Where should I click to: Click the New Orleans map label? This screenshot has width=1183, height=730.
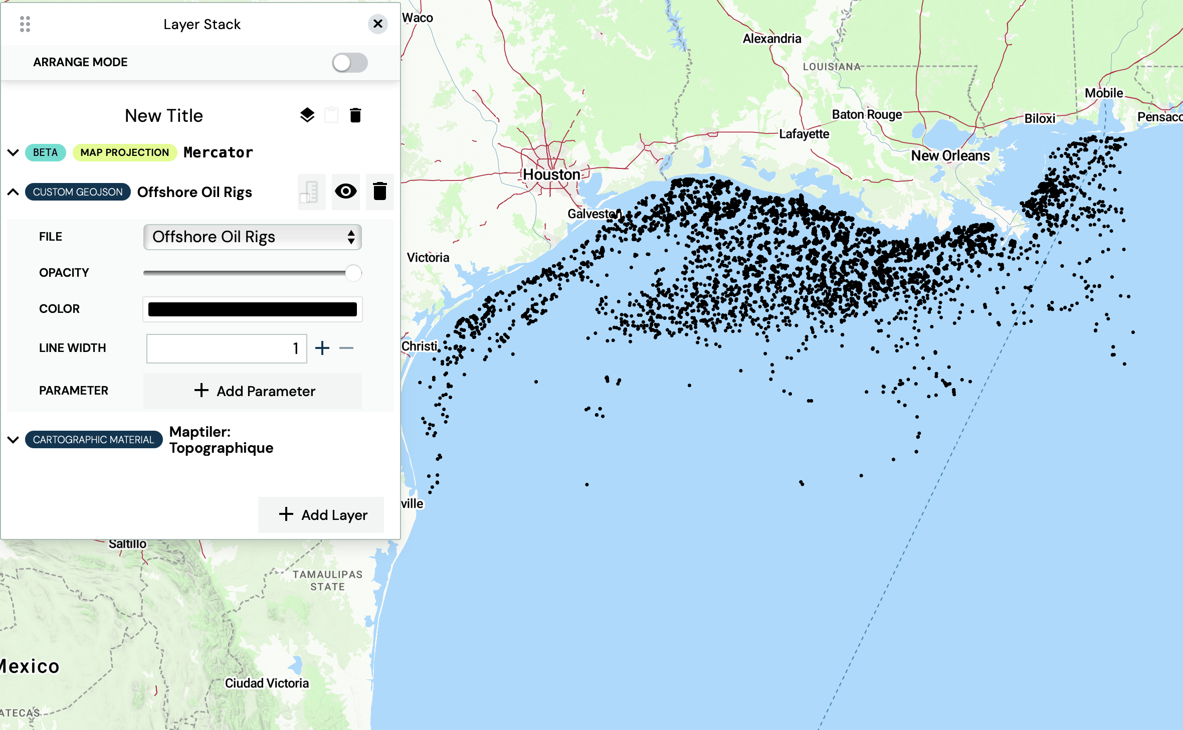[950, 155]
